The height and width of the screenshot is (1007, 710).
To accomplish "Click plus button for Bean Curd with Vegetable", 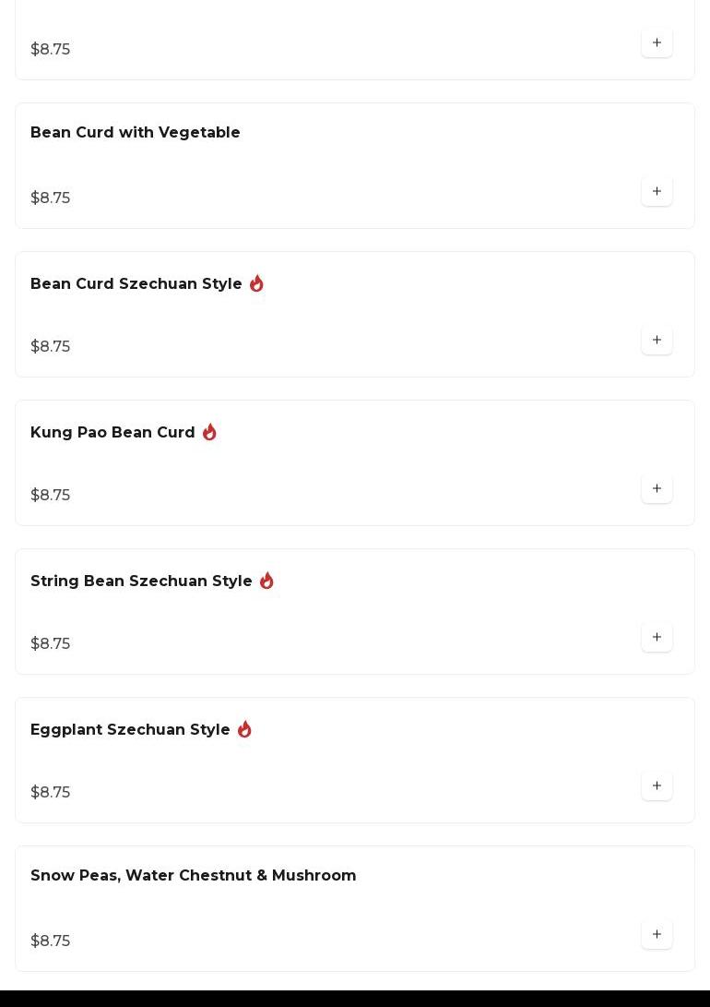I will coord(657,191).
